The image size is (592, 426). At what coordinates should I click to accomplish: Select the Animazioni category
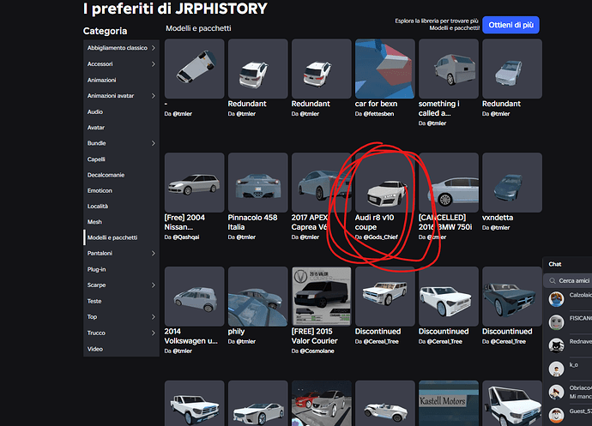tap(121, 80)
